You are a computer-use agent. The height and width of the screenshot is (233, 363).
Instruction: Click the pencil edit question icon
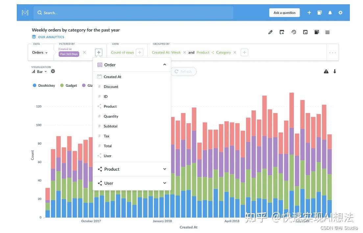[270, 32]
